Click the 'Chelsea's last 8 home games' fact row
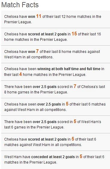Screen dimensions: 110x169 (56, 89)
